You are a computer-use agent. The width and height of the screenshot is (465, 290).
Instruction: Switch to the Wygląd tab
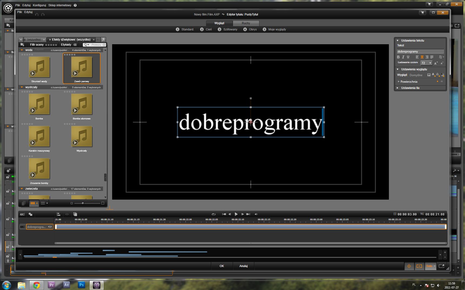pos(219,23)
